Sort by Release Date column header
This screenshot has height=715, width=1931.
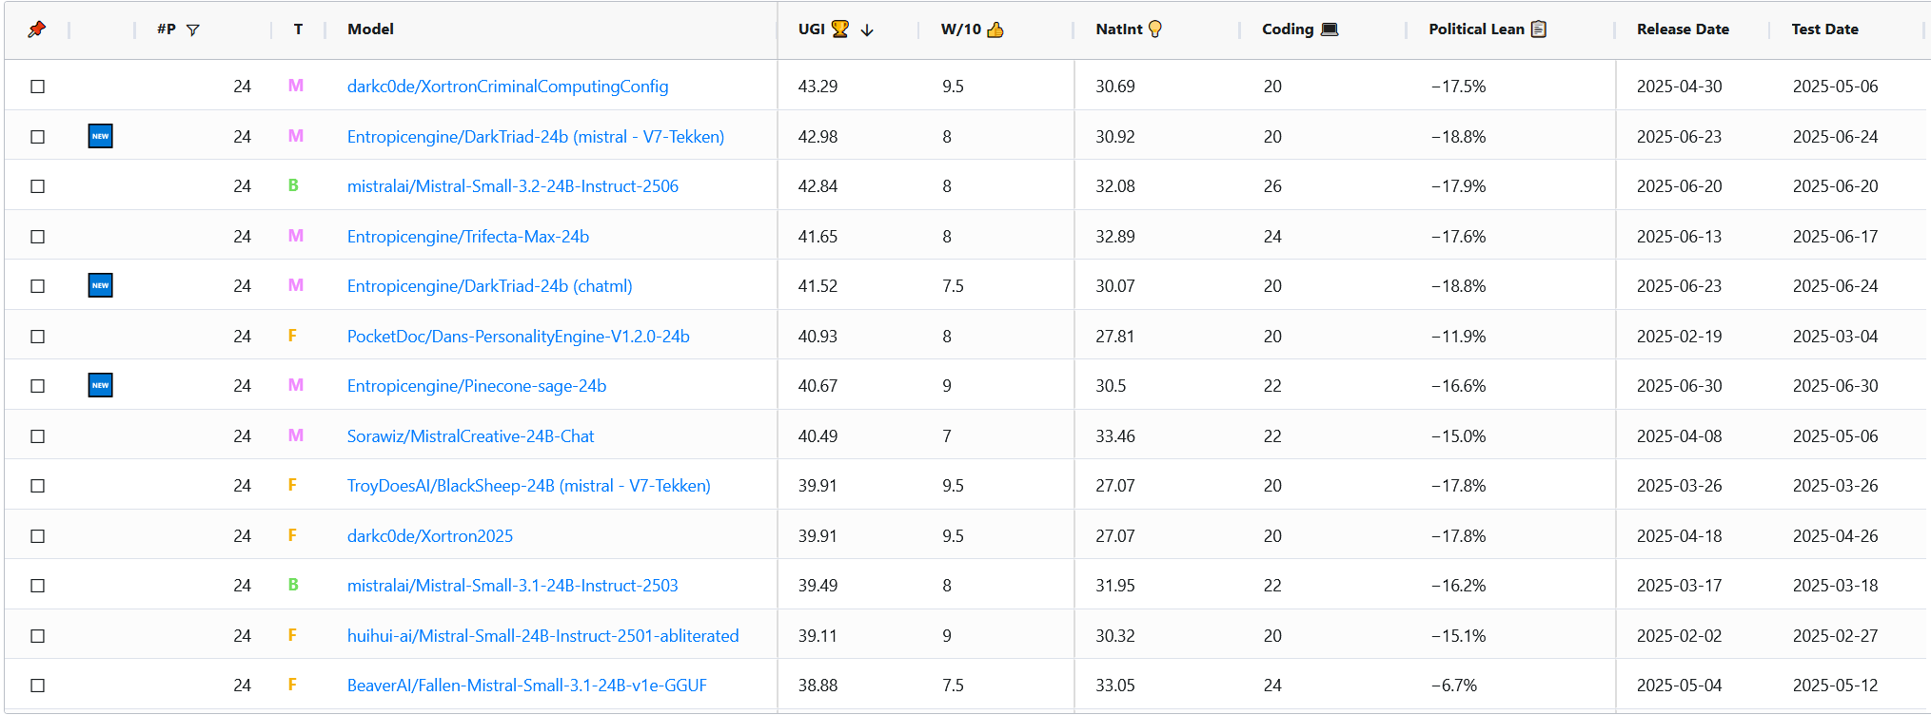[1683, 29]
